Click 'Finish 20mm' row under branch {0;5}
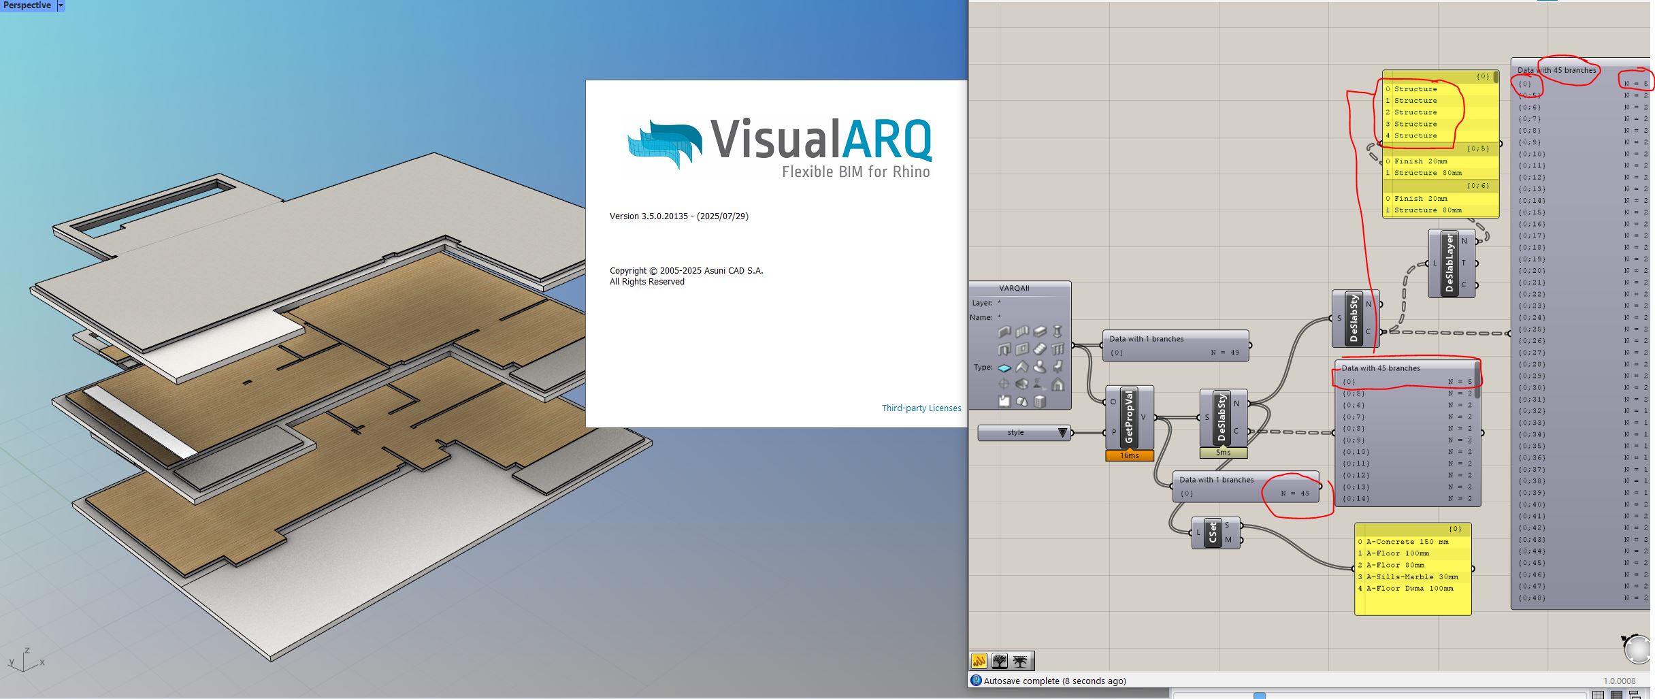 pos(1441,161)
